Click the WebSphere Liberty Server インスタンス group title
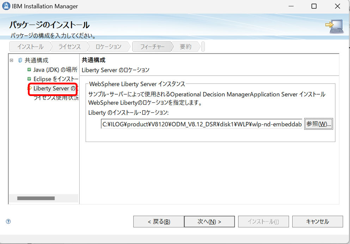This screenshot has width=350, height=244. click(x=137, y=84)
